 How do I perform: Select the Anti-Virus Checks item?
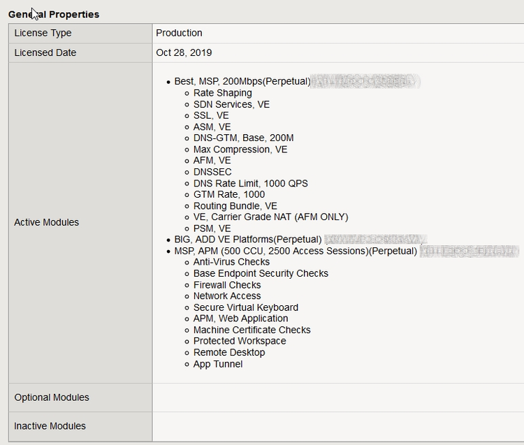(x=231, y=262)
